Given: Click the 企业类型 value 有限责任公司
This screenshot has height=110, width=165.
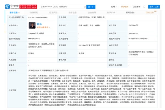Looking at the screenshot, I should point(41,45).
